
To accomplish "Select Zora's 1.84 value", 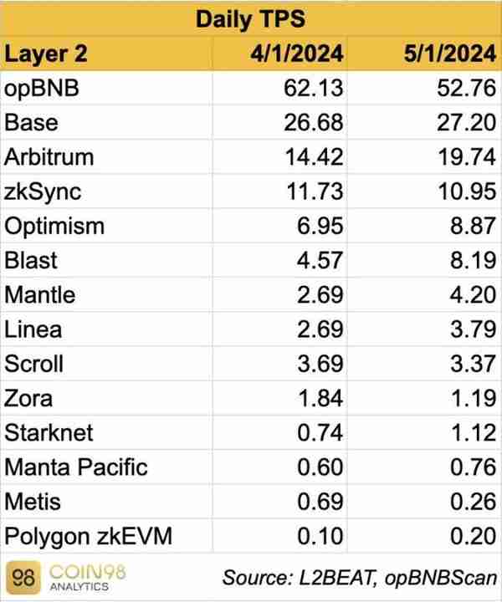I will (x=320, y=398).
